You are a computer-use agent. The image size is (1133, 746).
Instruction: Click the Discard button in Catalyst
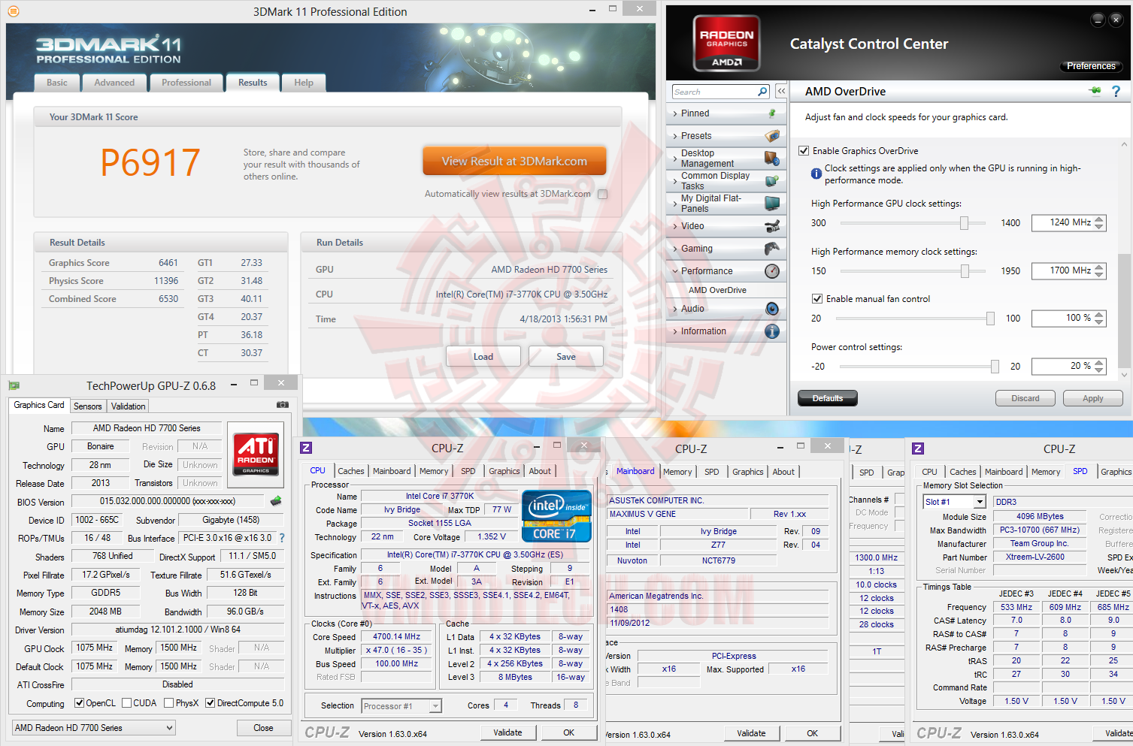click(x=1025, y=398)
